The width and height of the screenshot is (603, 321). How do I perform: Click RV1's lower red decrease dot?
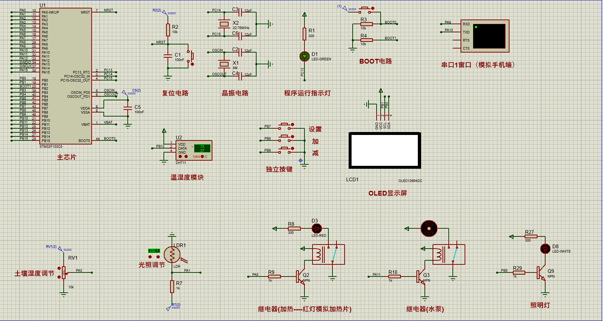(x=59, y=277)
